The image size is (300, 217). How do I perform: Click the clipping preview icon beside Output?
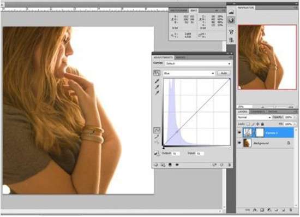pos(157,154)
